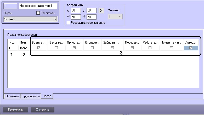
Task: Check the Отслежи... permission checkbox
Action: (92, 48)
